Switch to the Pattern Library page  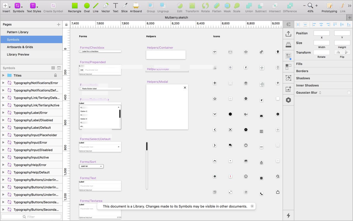18,32
